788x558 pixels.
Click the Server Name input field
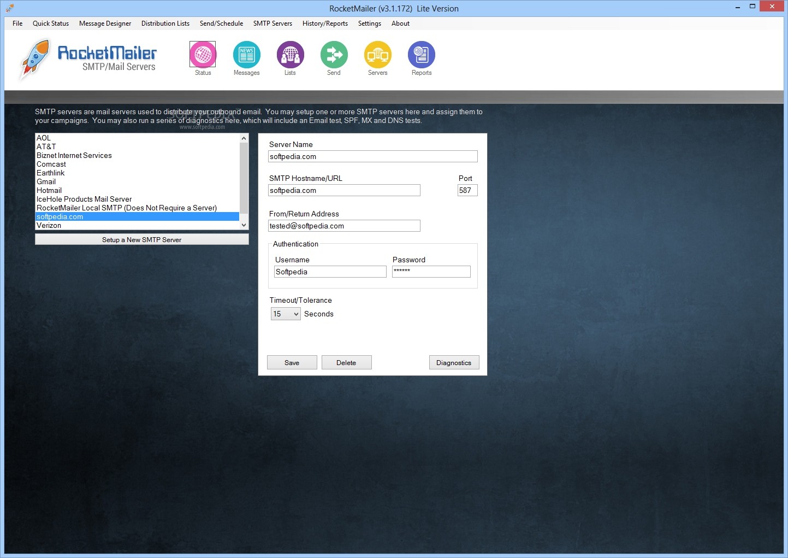(373, 156)
